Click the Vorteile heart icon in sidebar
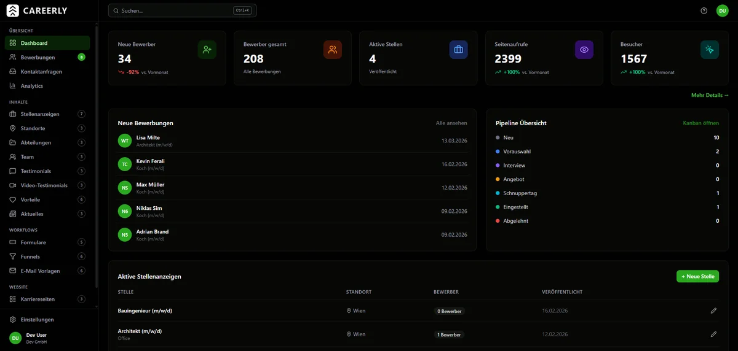The height and width of the screenshot is (351, 738). tap(13, 199)
